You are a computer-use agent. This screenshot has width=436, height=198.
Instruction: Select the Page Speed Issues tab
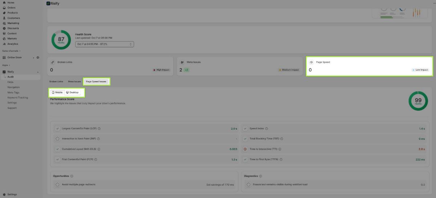click(96, 82)
